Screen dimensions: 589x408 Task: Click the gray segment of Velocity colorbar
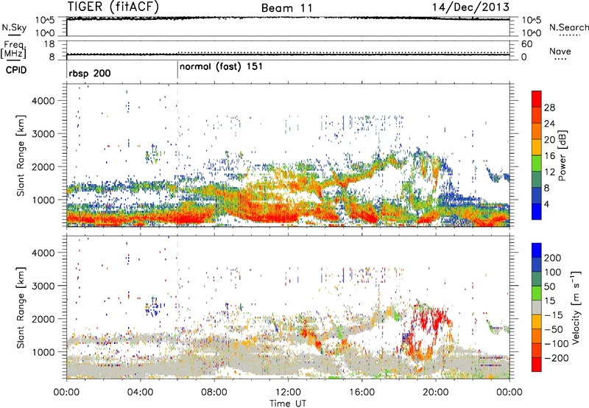tap(537, 308)
